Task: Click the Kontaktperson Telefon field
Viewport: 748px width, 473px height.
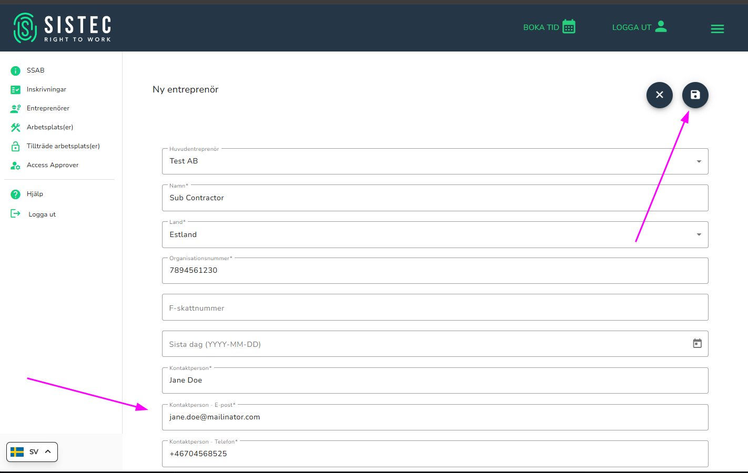Action: point(435,454)
